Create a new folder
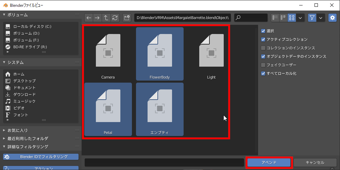Viewport: 340px width, 170px height. click(x=127, y=18)
